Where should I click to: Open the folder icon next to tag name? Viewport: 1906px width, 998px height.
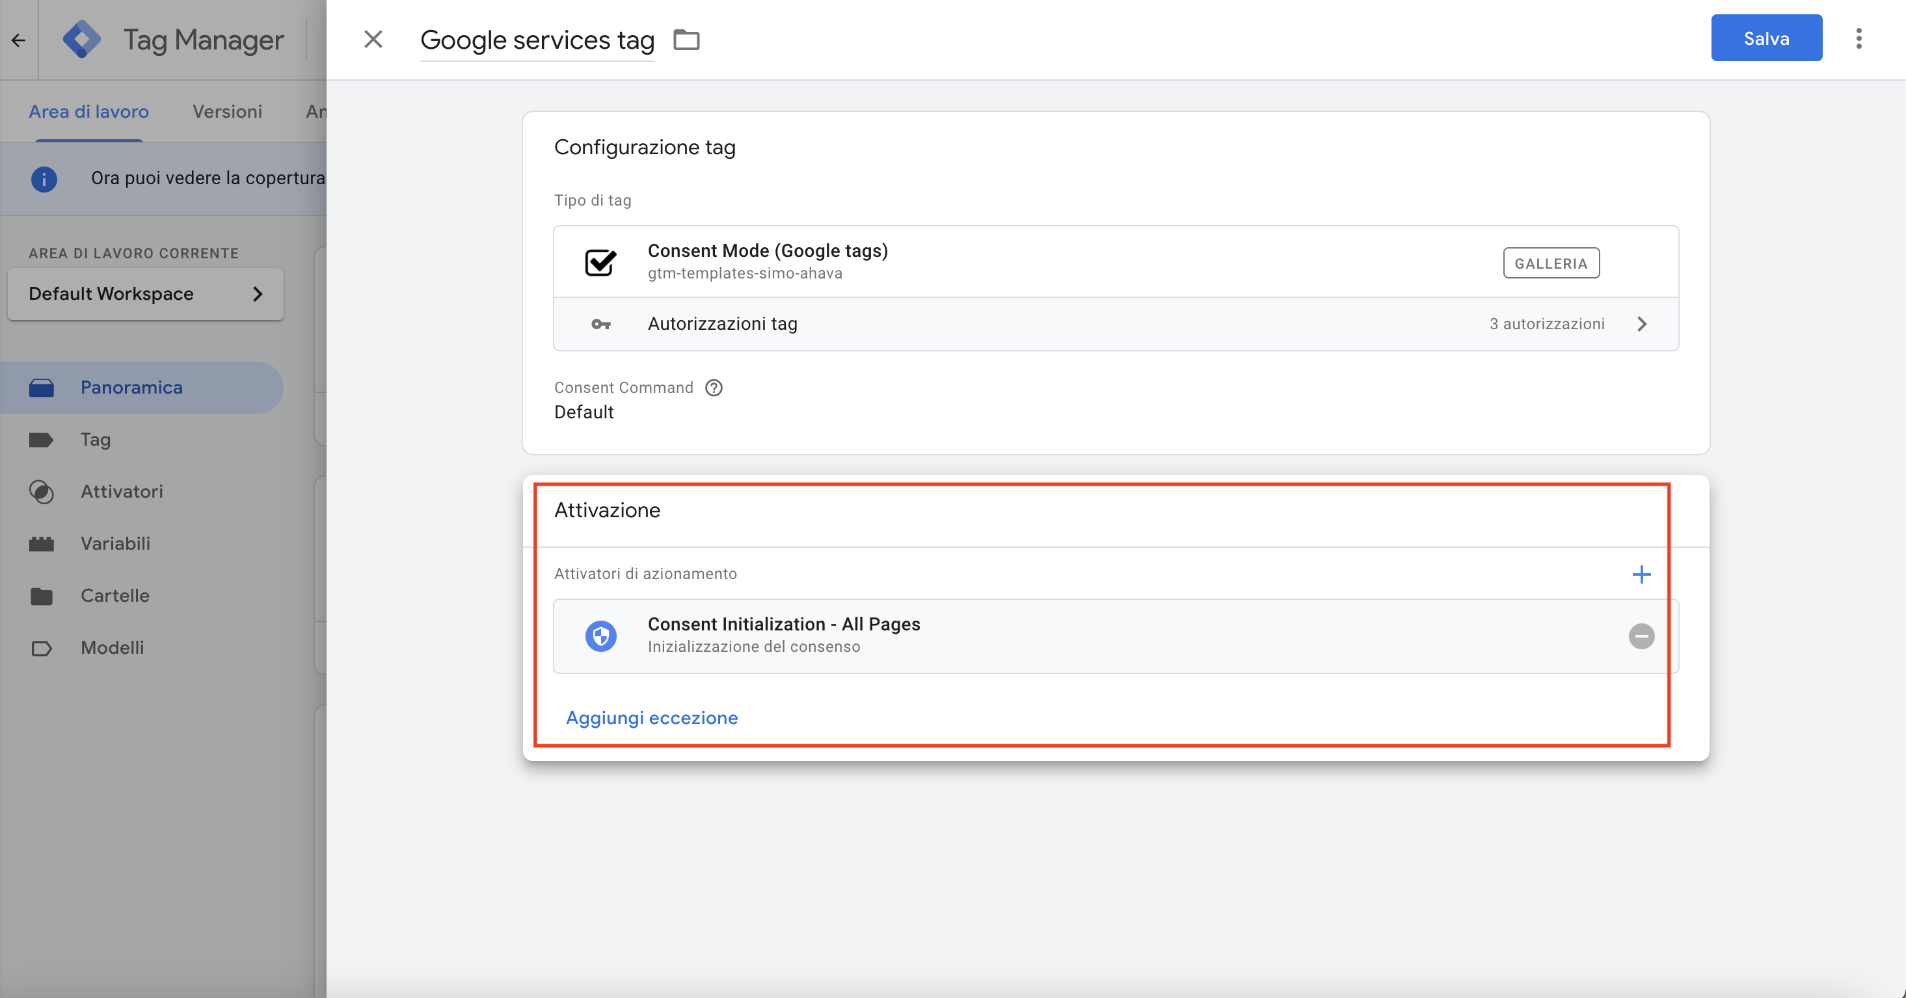click(686, 39)
